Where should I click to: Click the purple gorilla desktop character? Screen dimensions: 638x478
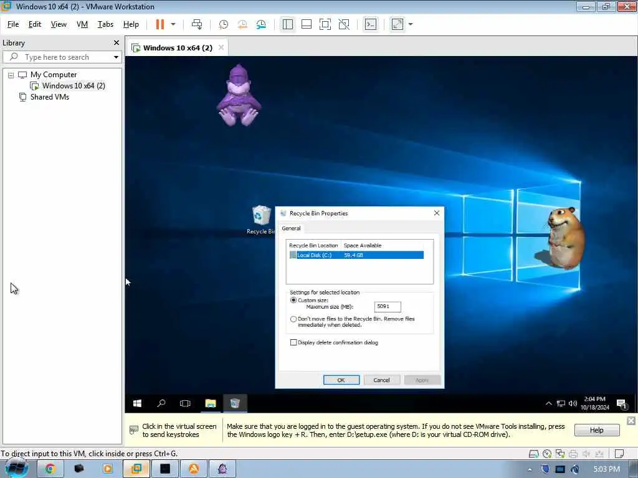point(239,95)
